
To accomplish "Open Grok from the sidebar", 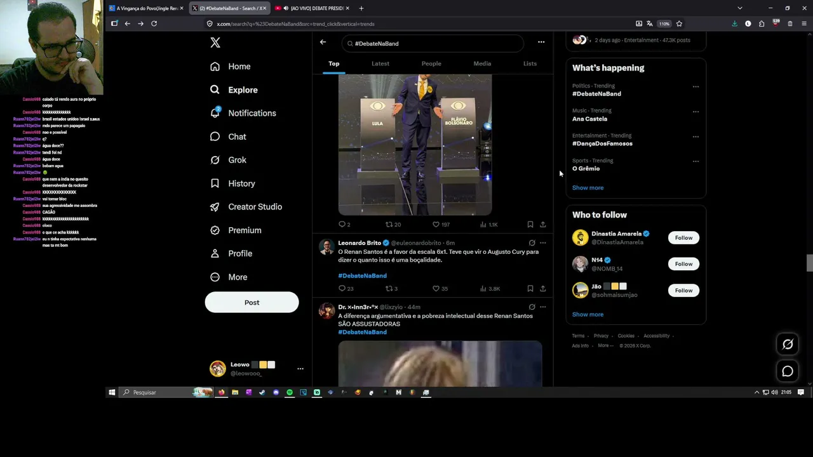I will tap(228, 160).
